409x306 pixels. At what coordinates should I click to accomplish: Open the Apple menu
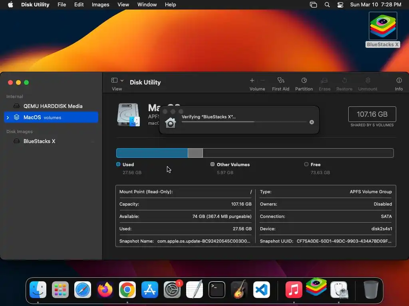(x=10, y=5)
